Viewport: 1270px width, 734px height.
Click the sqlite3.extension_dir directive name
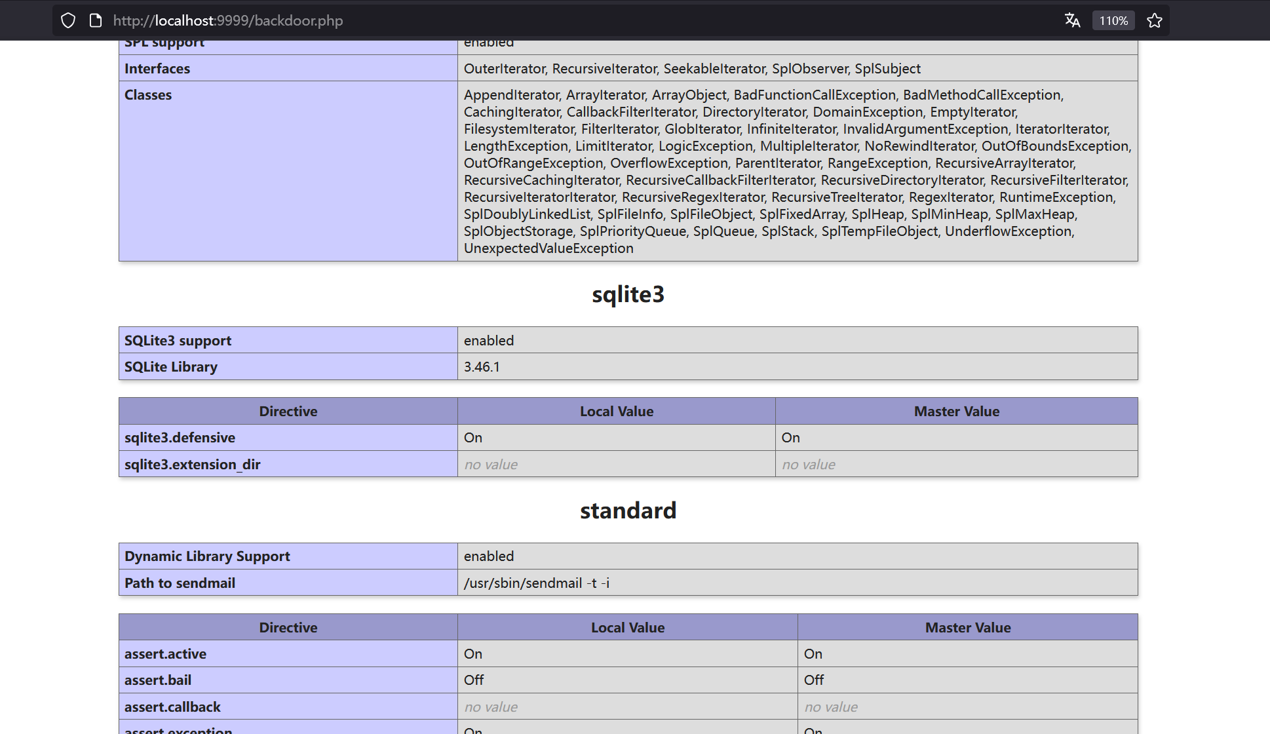click(192, 465)
